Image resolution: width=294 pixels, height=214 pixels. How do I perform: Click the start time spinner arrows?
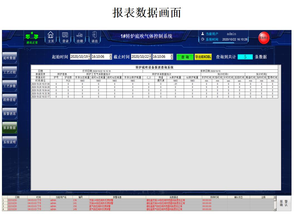(111, 57)
